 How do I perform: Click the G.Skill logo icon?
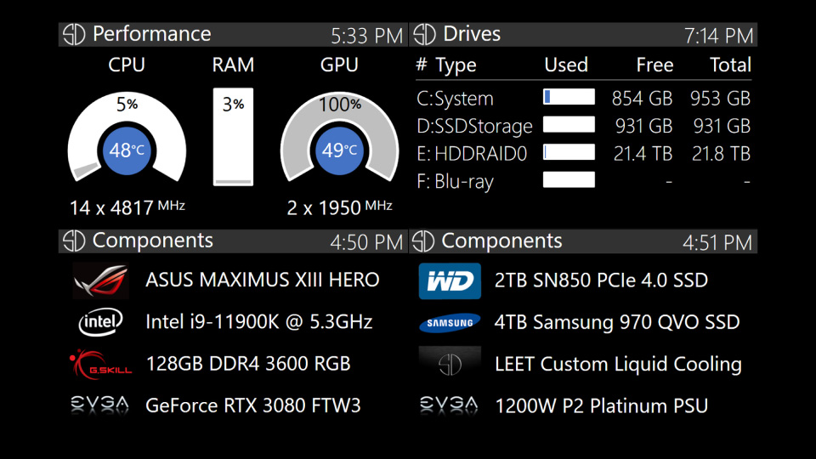pyautogui.click(x=100, y=364)
